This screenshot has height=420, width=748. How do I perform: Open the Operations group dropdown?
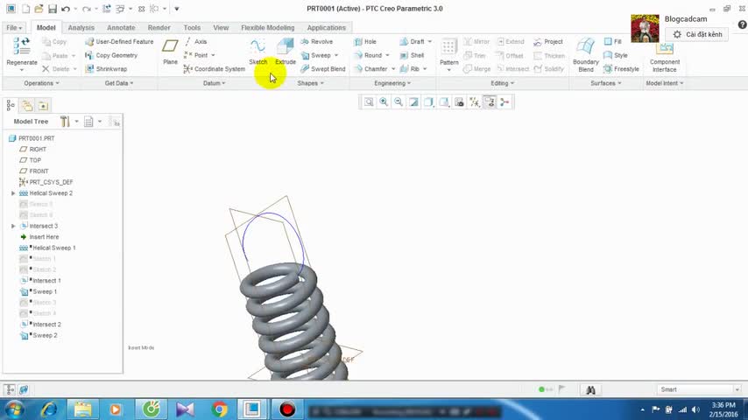(41, 83)
